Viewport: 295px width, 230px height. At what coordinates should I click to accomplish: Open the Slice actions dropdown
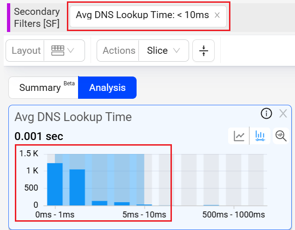[x=164, y=51]
